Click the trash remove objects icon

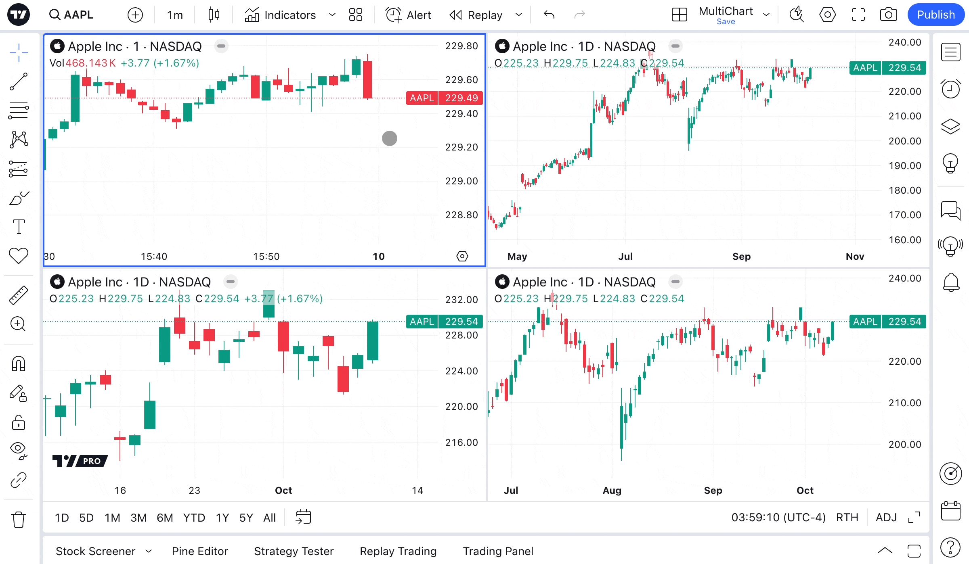click(x=19, y=519)
